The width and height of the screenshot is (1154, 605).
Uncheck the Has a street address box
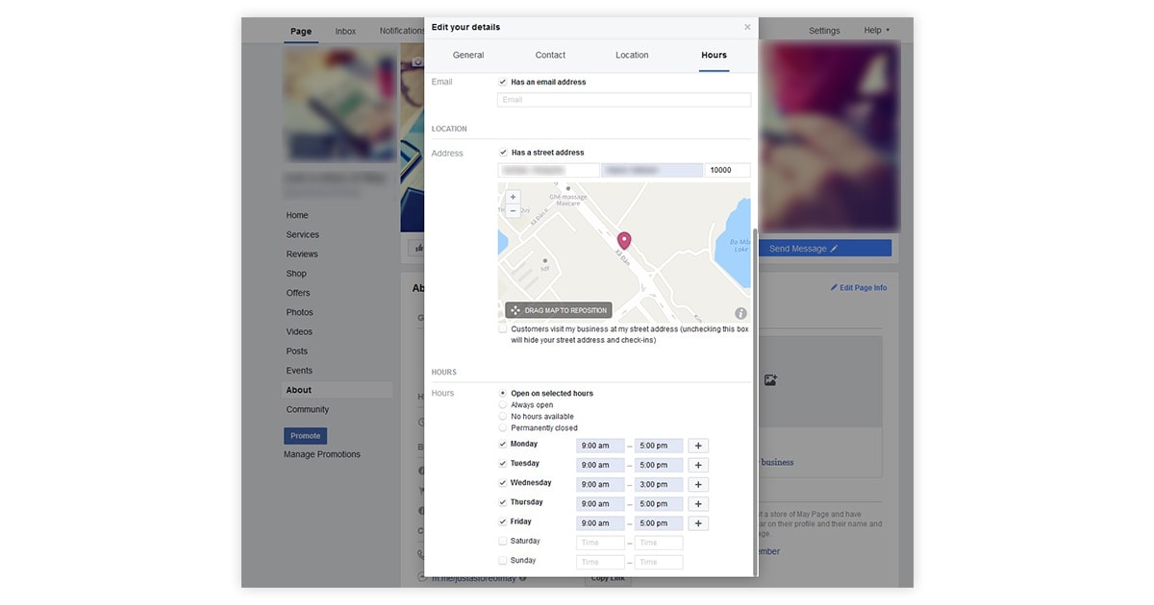pos(503,153)
